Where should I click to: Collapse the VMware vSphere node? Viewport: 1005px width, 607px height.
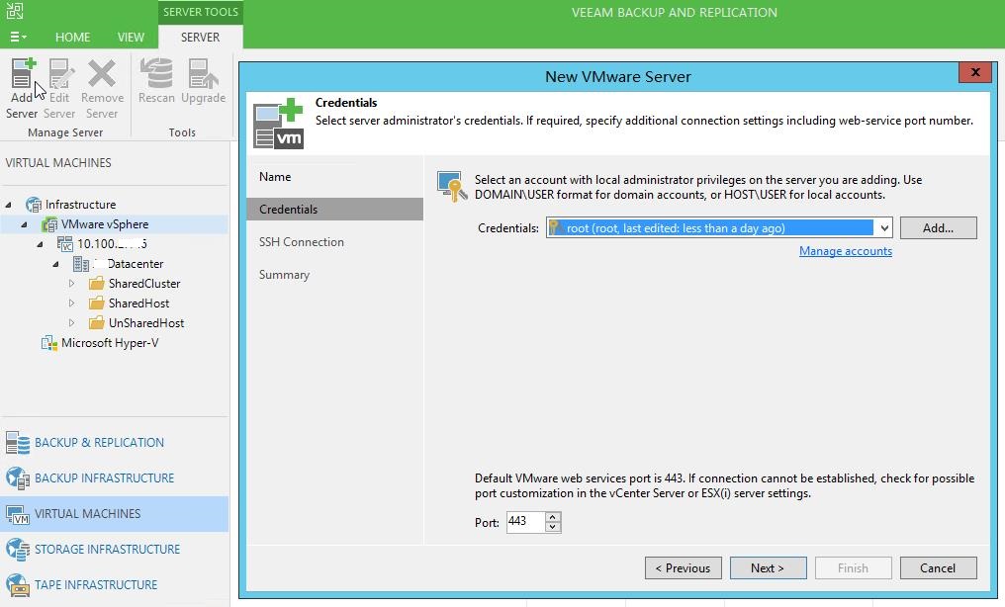click(x=25, y=224)
